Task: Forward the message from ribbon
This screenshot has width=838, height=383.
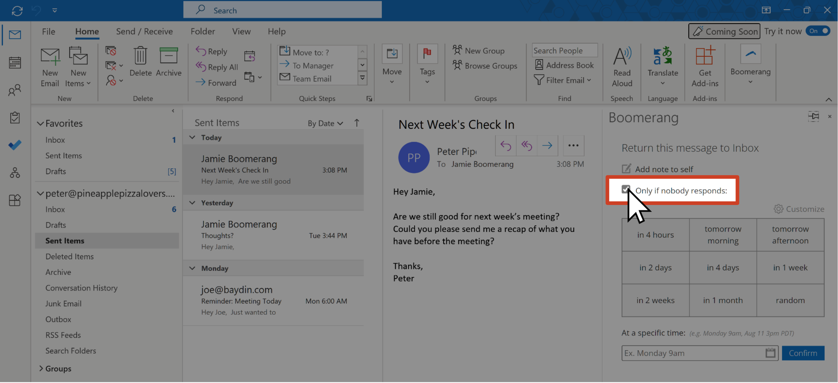Action: [216, 82]
